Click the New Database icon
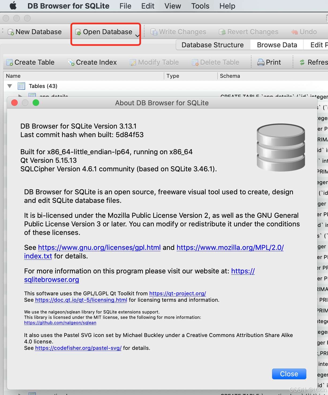 (11, 32)
